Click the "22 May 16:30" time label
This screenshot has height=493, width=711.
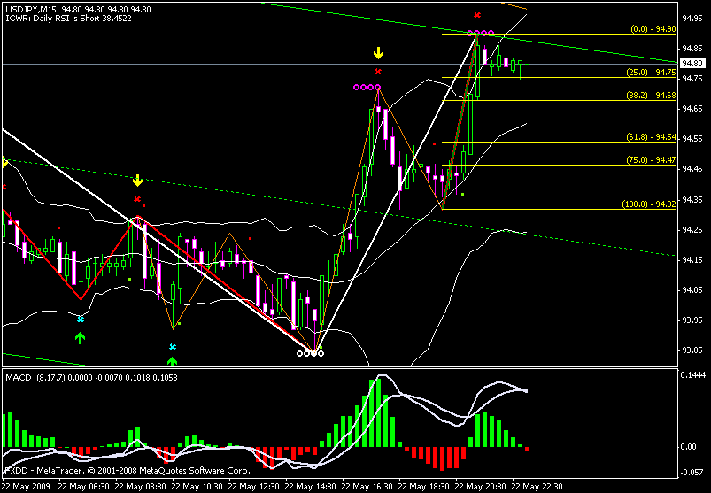pos(367,485)
